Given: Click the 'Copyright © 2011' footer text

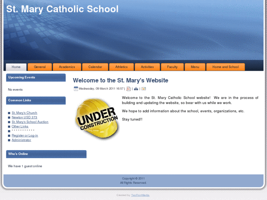Looking at the screenshot, I should [133, 178].
